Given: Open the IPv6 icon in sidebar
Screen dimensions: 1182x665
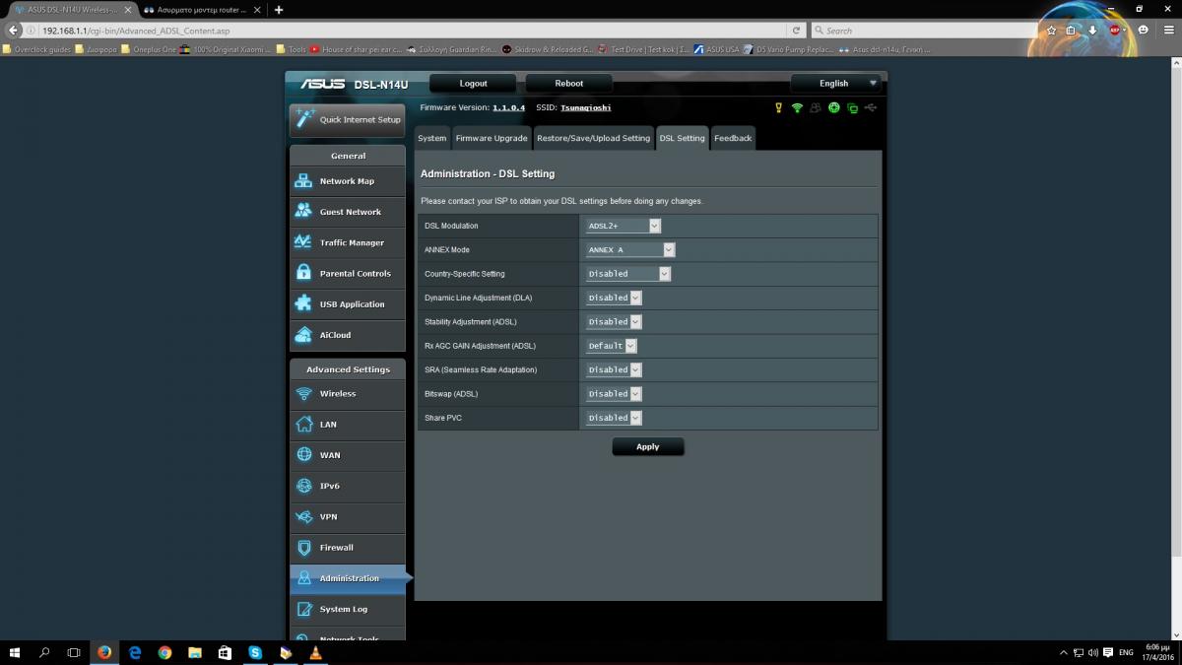Looking at the screenshot, I should point(303,486).
